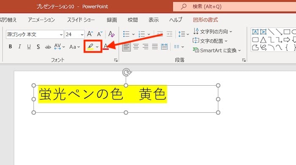Open the 校閲 tab
Image resolution: width=296 pixels, height=165 pixels.
[x=132, y=20]
